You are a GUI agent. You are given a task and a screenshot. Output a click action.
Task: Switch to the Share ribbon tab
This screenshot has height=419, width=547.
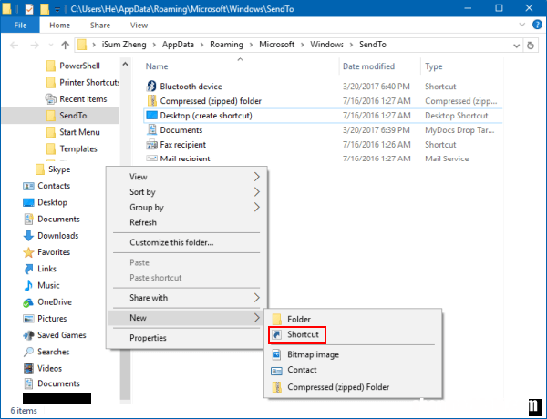pos(100,26)
